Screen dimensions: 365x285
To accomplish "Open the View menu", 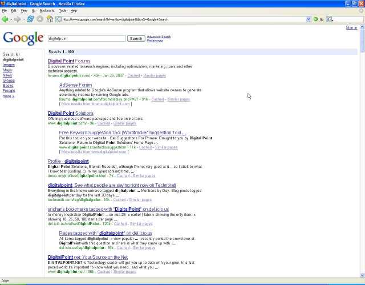I will tap(24, 11).
